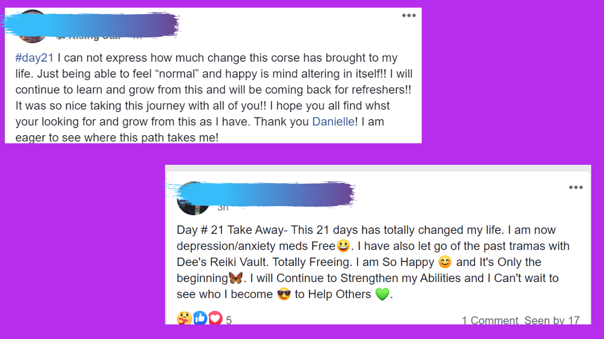
Task: Open the 1 Comment link
Action: pos(490,321)
